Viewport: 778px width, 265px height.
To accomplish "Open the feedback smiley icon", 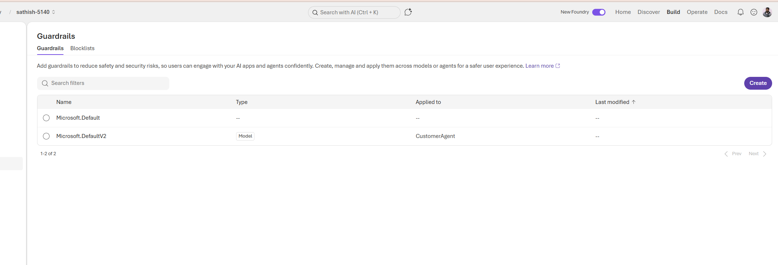I will click(x=754, y=12).
